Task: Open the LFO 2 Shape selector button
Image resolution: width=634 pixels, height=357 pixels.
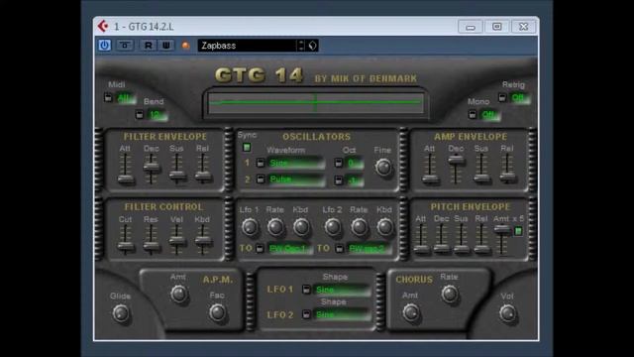Action: 306,314
